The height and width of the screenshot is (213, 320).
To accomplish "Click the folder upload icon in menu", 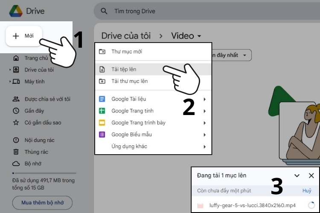I will (x=102, y=81).
